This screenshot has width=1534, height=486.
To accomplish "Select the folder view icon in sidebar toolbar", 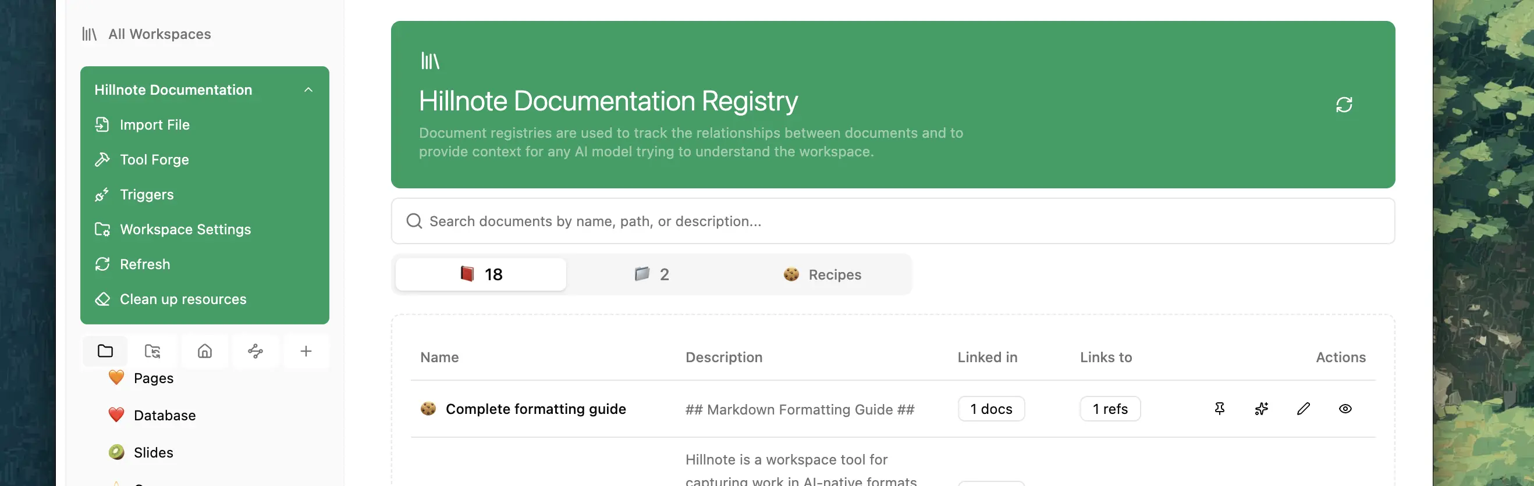I will [x=105, y=351].
